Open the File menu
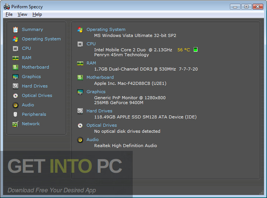 coord(9,14)
